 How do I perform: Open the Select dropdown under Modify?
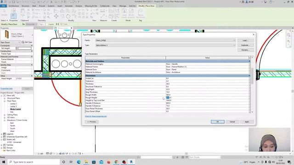click(x=4, y=20)
